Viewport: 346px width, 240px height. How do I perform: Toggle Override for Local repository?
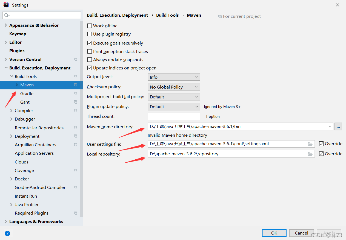(321, 154)
